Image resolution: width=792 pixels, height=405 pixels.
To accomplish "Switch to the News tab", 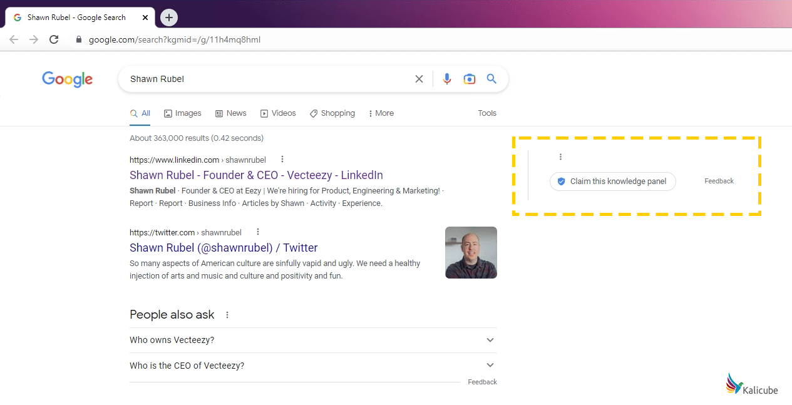I will [230, 113].
